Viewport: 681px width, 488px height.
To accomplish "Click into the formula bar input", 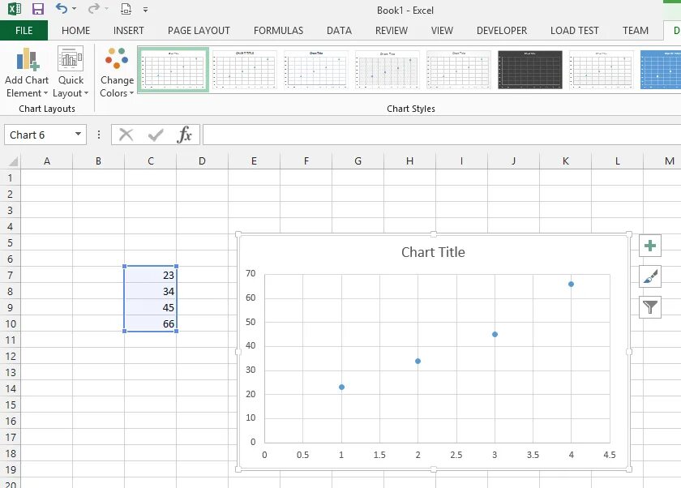I will (438, 135).
